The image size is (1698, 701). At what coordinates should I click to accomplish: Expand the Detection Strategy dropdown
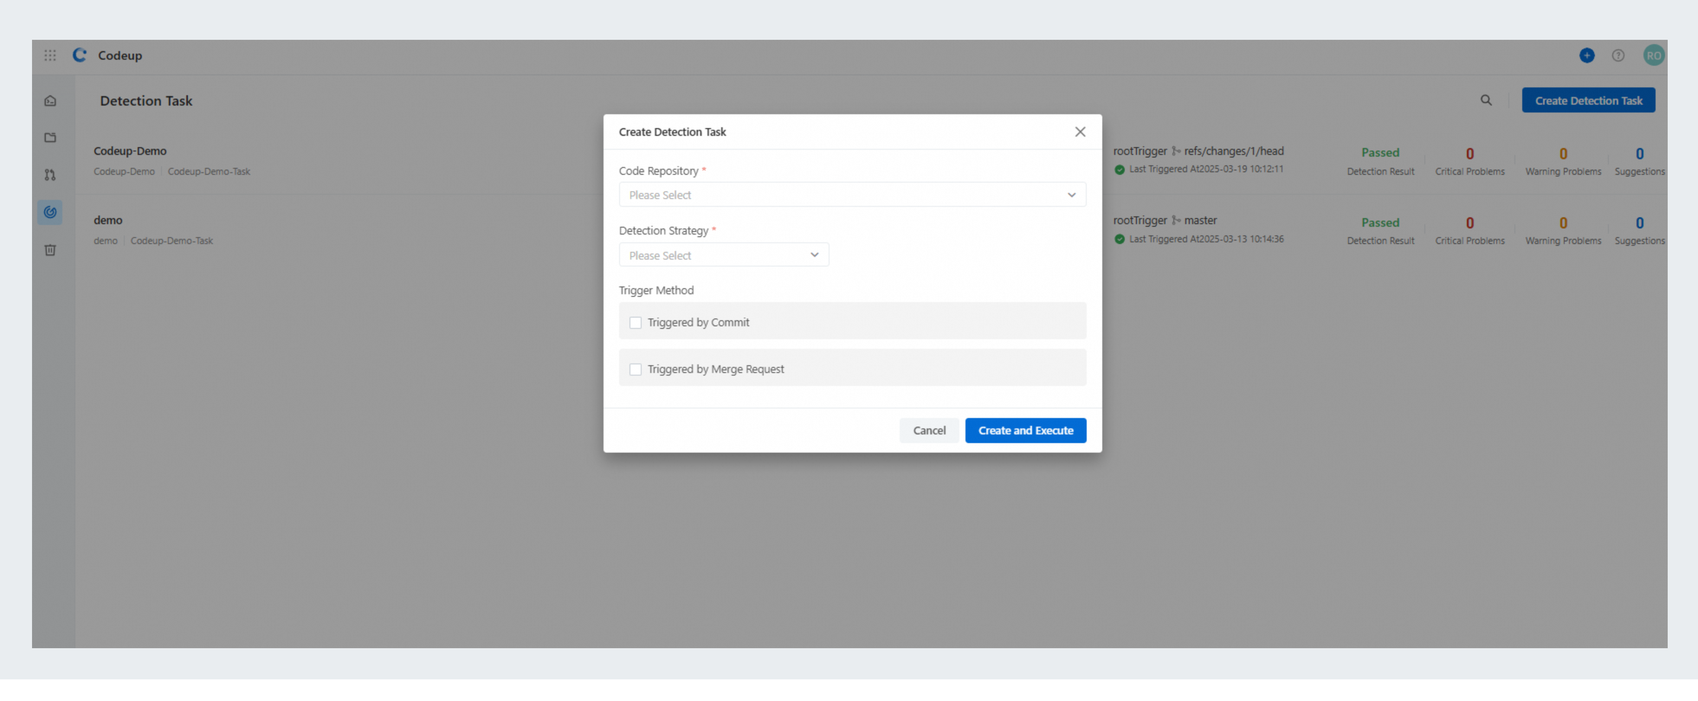click(723, 255)
